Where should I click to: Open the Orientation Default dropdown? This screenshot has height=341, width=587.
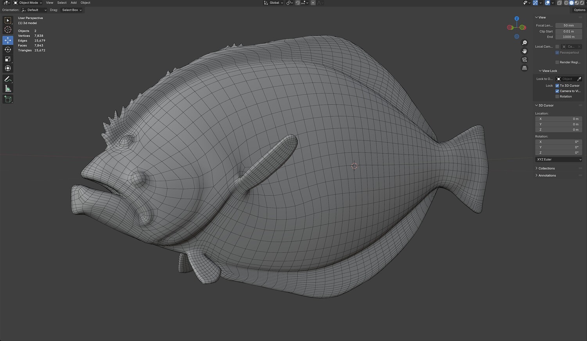34,10
